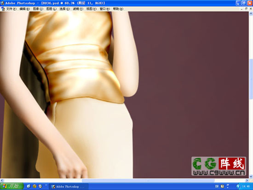Image resolution: width=253 pixels, height=190 pixels.
Task: Click the help icon in system tray
Action: click(222, 186)
